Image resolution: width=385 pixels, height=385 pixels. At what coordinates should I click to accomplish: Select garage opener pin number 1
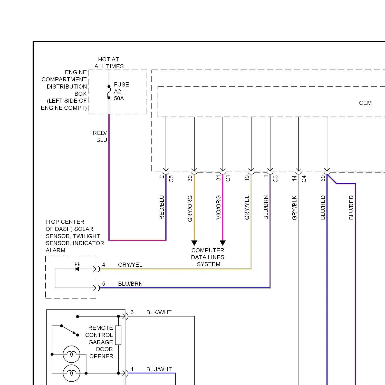[x=132, y=369]
